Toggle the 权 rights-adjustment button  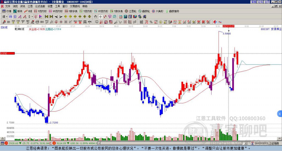coord(36,17)
